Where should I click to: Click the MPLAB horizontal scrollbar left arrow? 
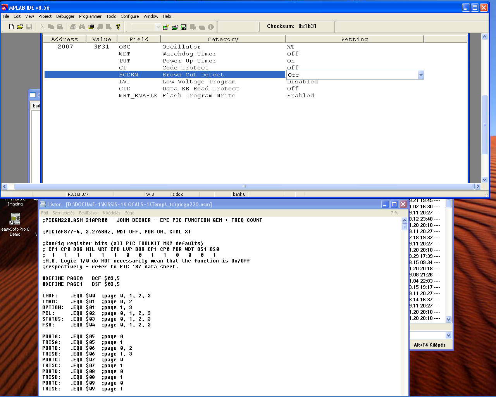(5, 186)
